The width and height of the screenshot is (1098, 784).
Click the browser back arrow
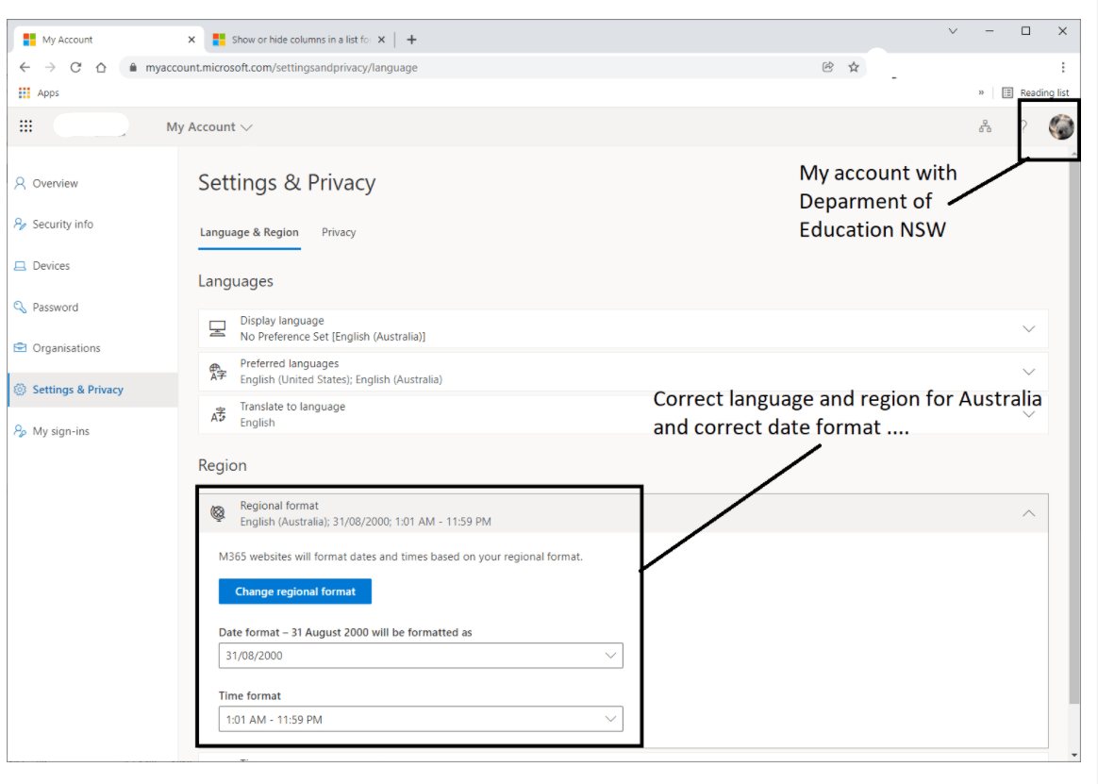tap(25, 67)
